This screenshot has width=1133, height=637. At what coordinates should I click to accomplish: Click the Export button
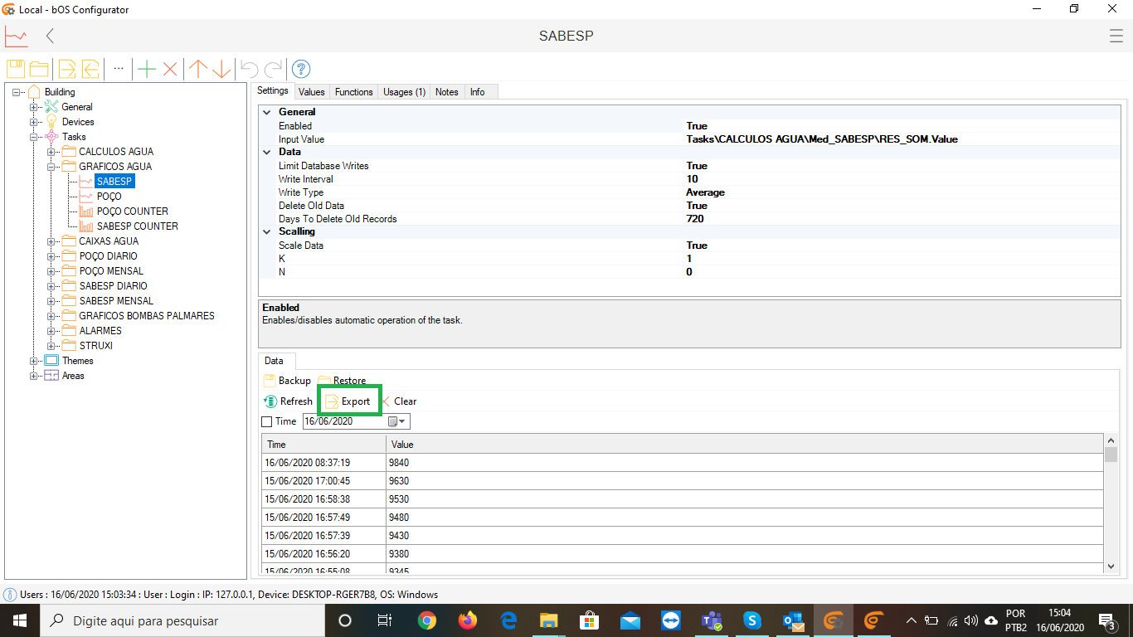348,401
